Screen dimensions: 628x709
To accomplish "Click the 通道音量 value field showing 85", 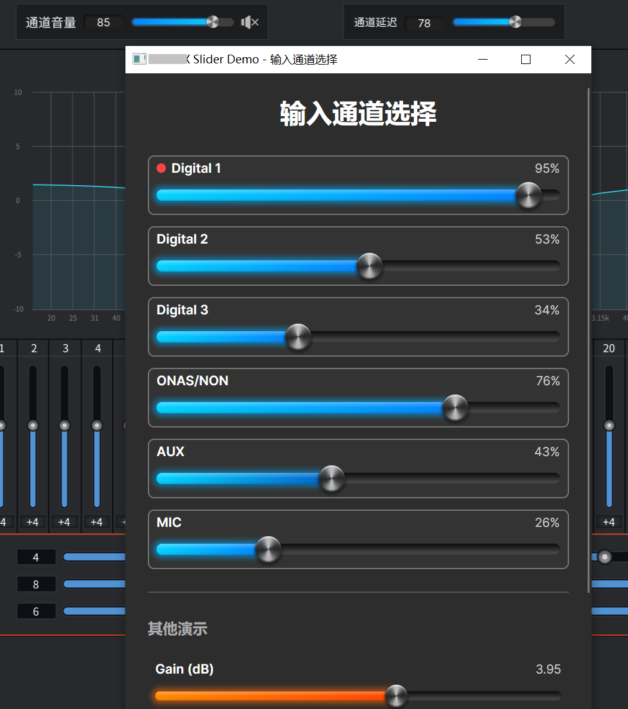I will point(103,22).
